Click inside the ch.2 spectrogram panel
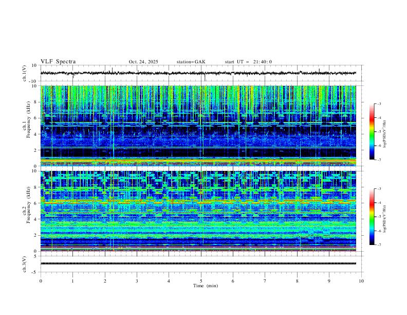This screenshot has width=407, height=315. (198, 211)
